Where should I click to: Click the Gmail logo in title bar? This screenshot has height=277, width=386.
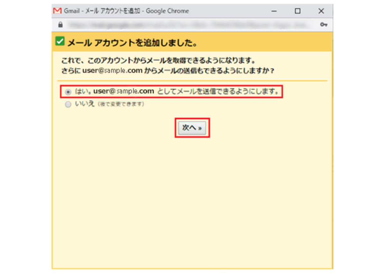coord(57,11)
